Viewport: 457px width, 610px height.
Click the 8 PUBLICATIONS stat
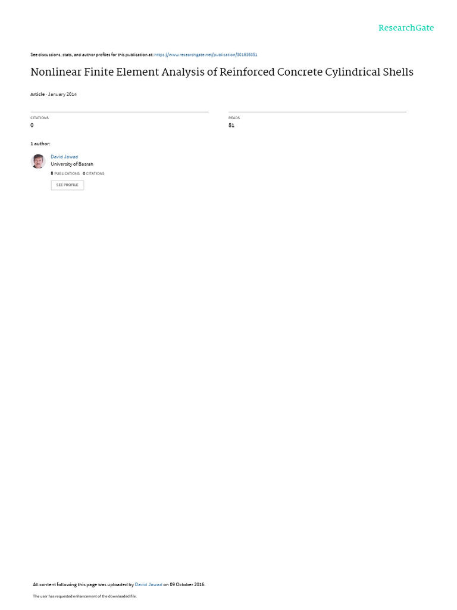coord(65,173)
